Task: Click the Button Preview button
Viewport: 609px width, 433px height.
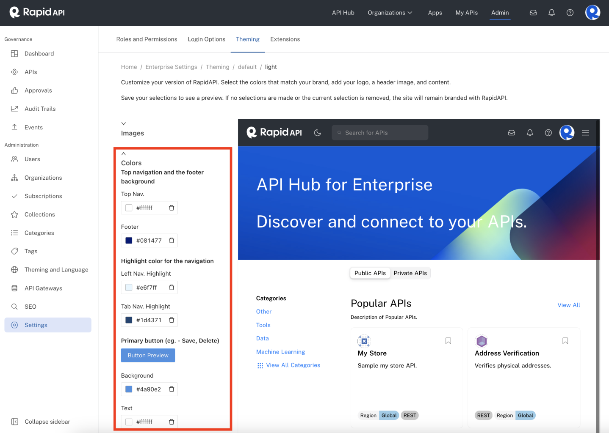Action: pyautogui.click(x=148, y=355)
